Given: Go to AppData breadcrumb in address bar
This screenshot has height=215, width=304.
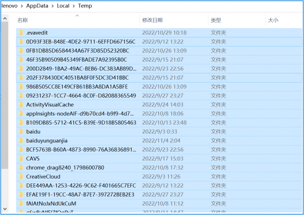Looking at the screenshot, I should coord(37,6).
